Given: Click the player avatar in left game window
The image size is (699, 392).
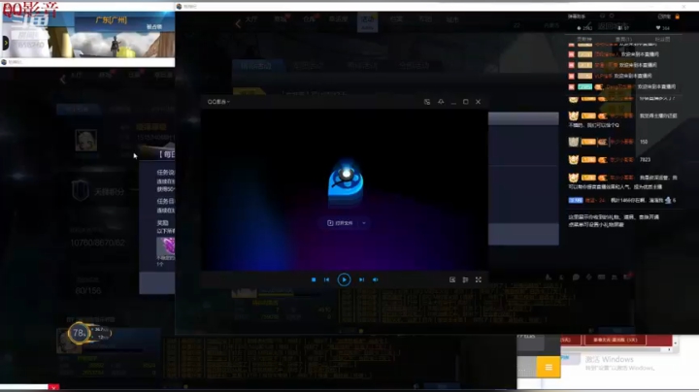Looking at the screenshot, I should tap(86, 141).
